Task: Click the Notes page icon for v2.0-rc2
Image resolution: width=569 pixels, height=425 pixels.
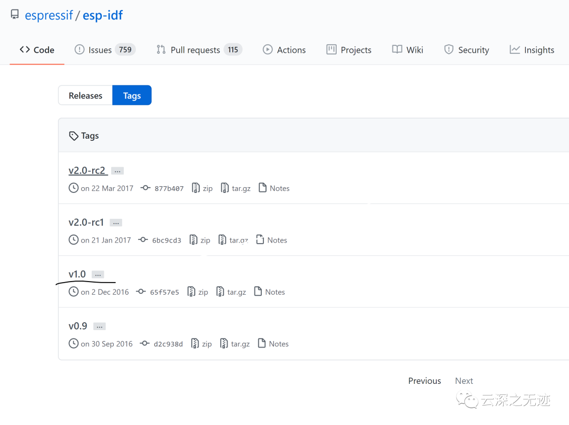Action: [x=262, y=187]
